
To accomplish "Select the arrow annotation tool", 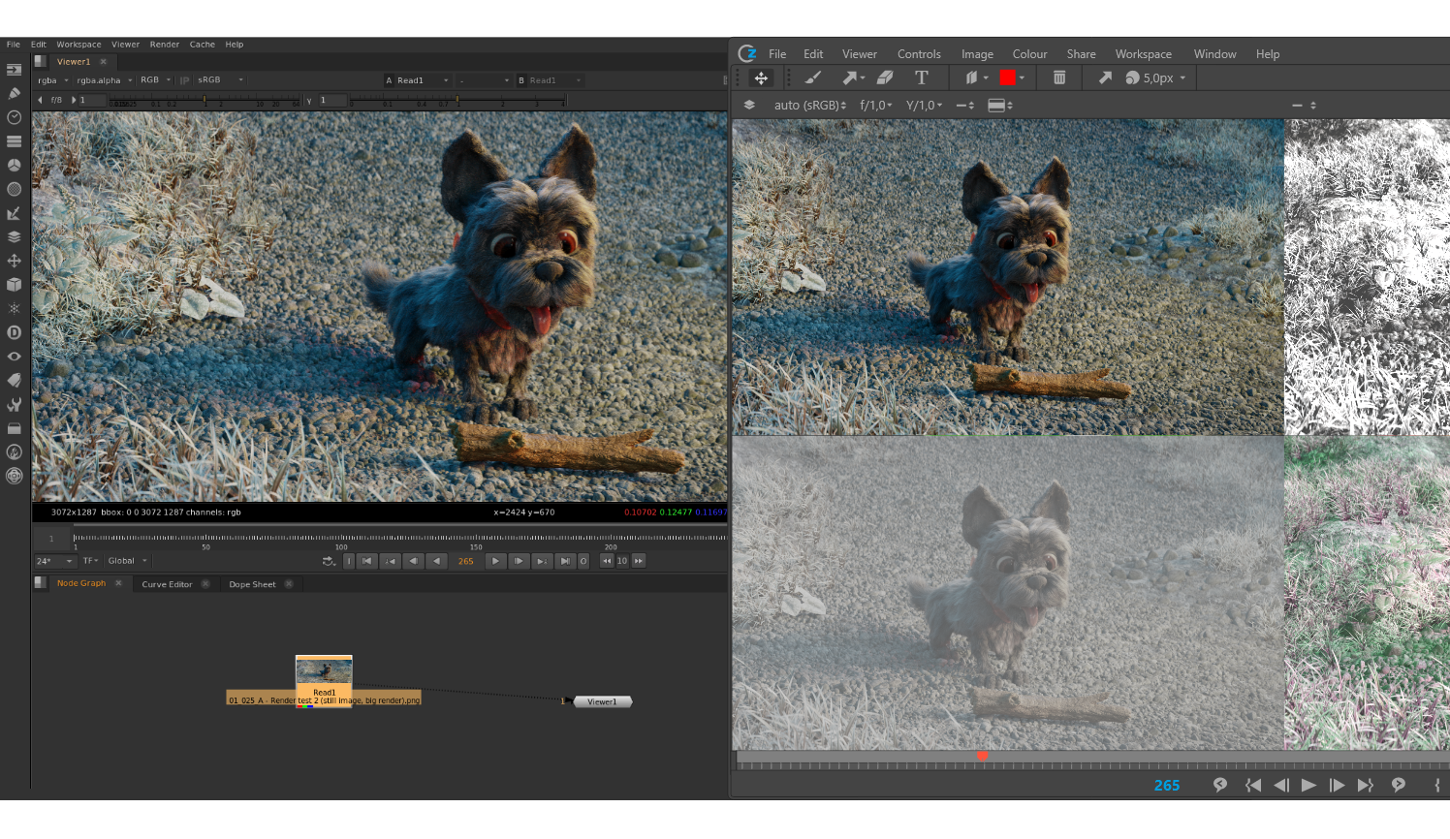I will [x=852, y=78].
